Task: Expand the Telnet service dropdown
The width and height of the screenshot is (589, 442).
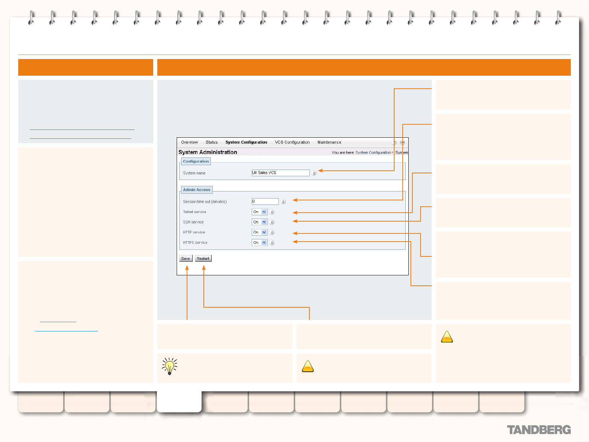Action: pyautogui.click(x=260, y=212)
